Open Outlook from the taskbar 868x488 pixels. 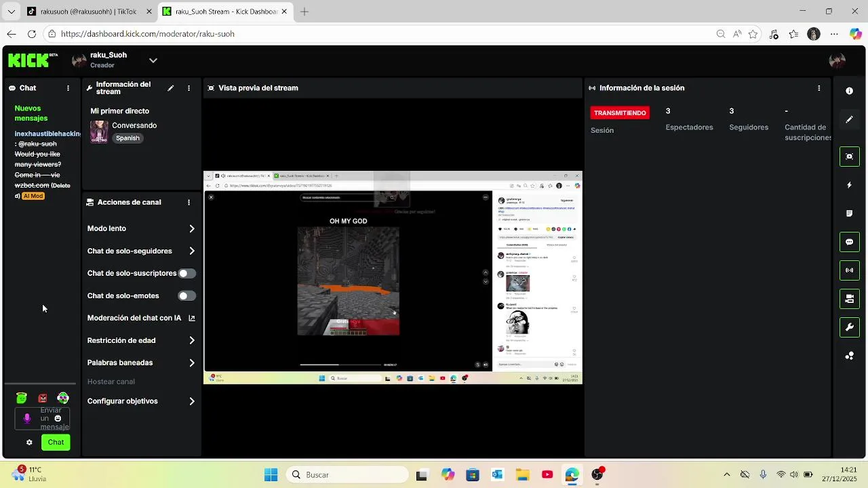(497, 475)
